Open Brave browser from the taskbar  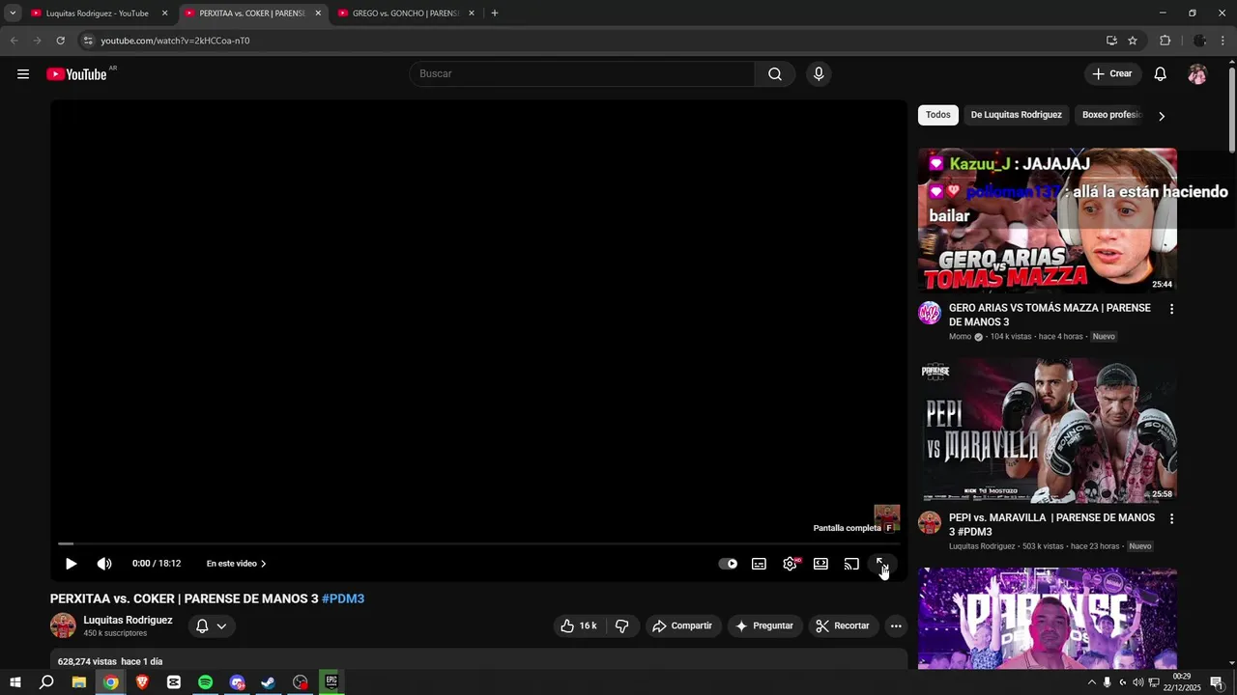[142, 682]
